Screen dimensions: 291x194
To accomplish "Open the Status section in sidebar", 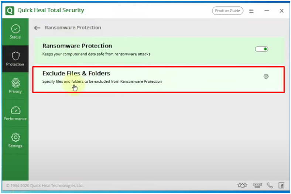I will (16, 32).
